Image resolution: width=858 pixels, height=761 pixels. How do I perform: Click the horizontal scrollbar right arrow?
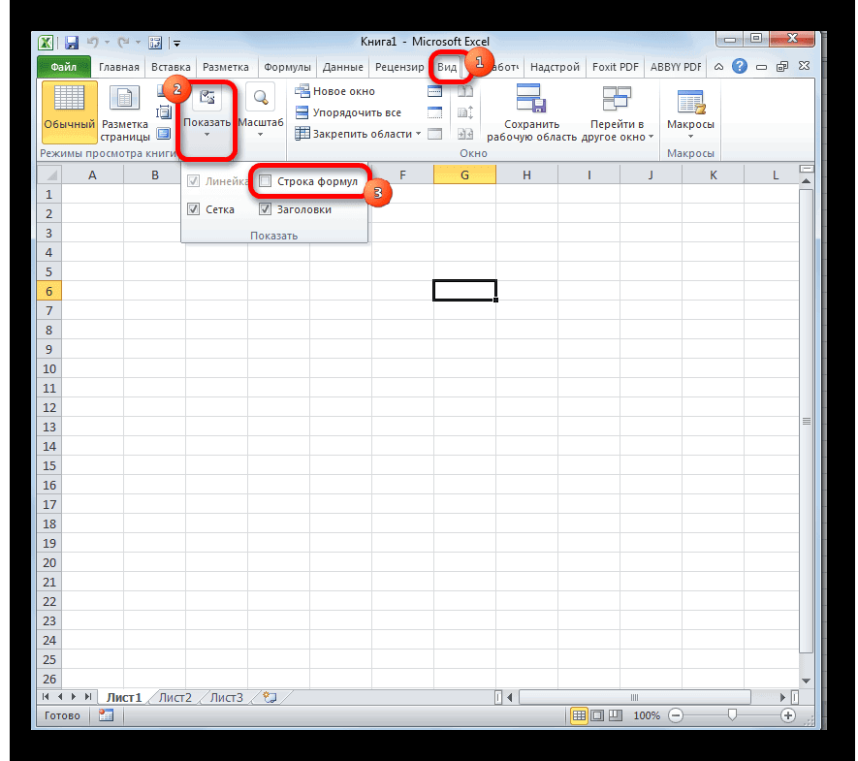[782, 698]
